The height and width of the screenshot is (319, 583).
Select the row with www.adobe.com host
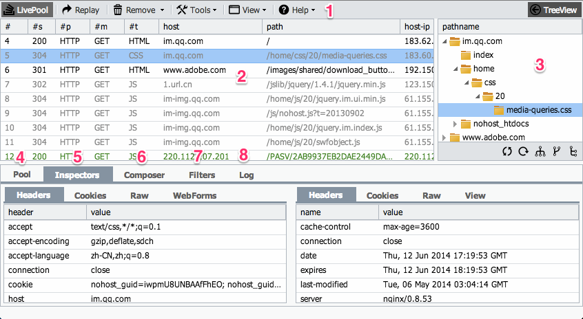click(x=217, y=70)
